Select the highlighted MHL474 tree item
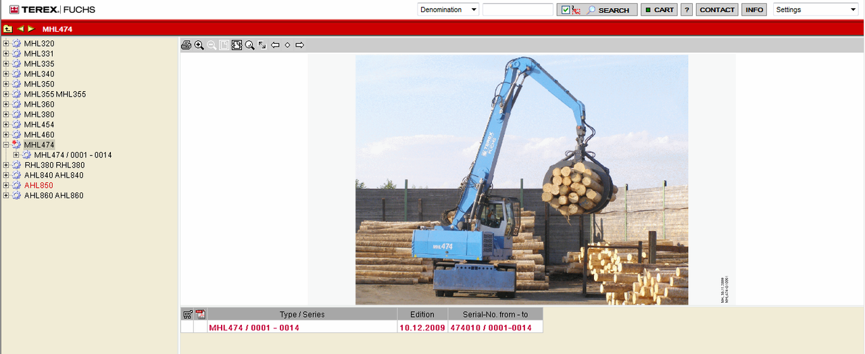 [x=39, y=145]
